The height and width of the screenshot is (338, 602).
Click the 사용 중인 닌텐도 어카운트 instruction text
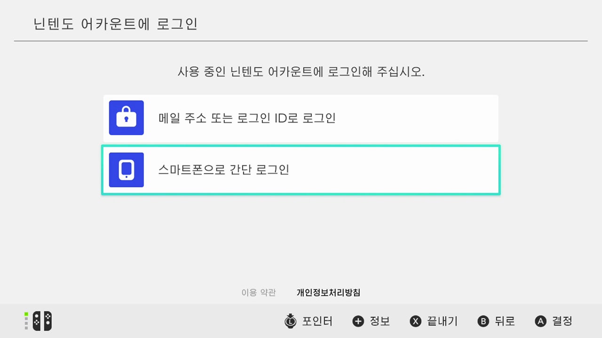tap(301, 72)
